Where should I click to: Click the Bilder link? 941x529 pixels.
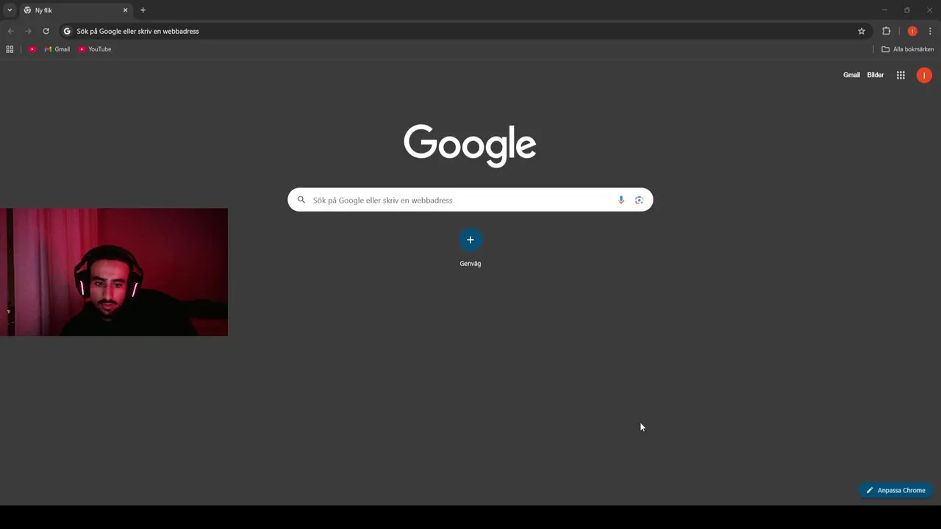876,75
